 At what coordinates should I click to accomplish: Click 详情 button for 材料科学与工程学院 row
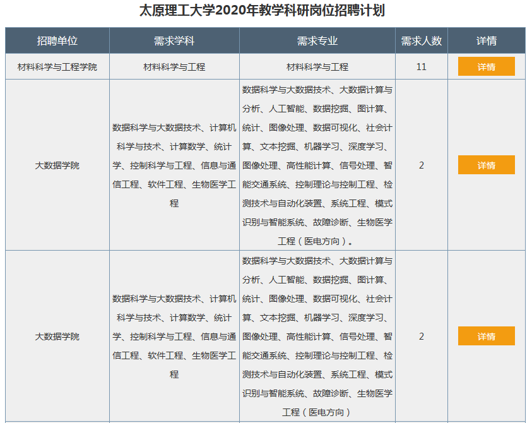[486, 66]
